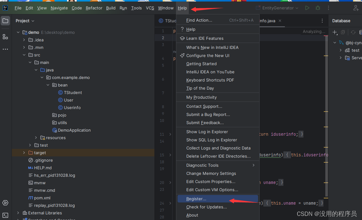Click the IntelliJ IDEA logo icon
The width and height of the screenshot is (362, 220).
click(x=5, y=8)
